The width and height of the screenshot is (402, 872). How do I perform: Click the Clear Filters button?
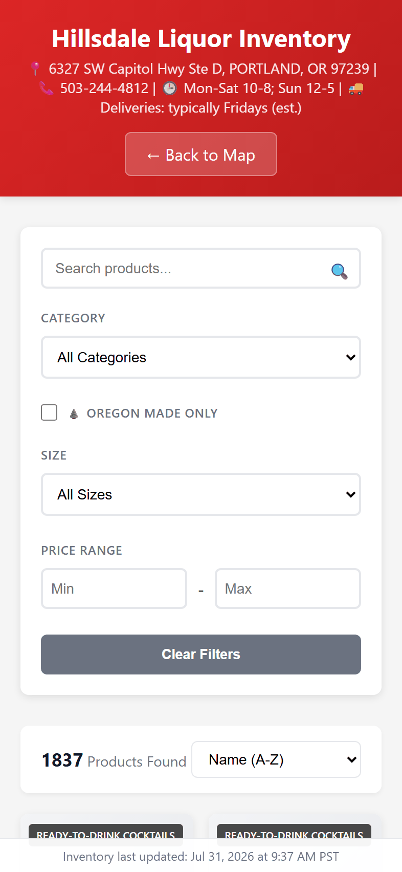[201, 655]
